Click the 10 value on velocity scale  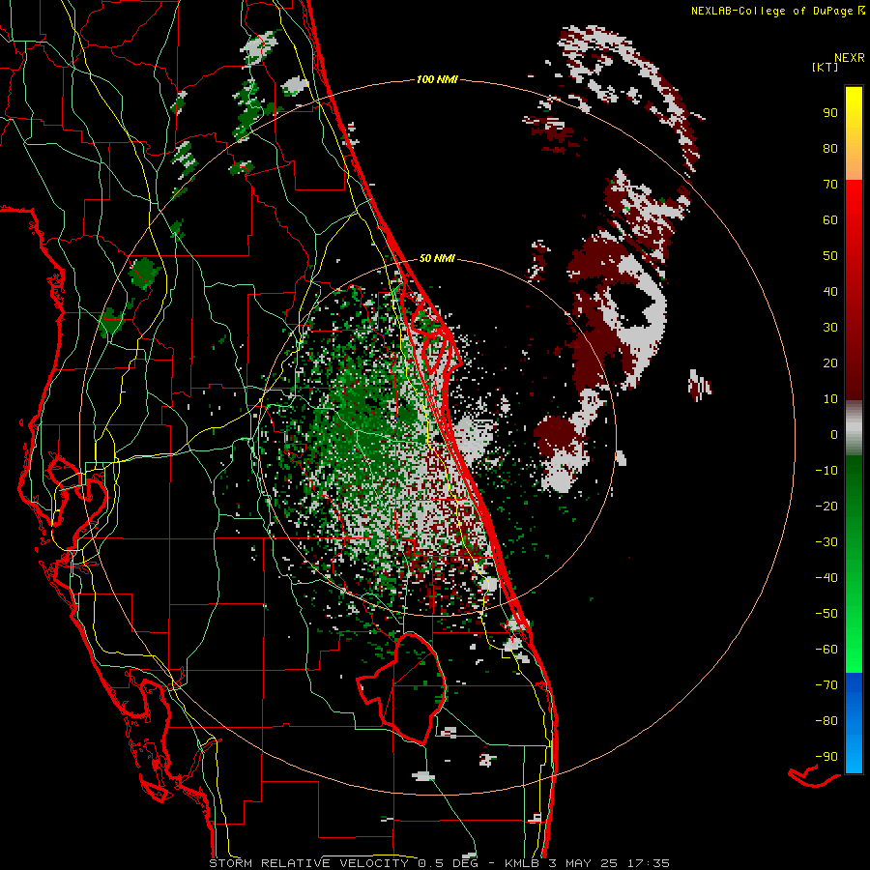point(830,399)
